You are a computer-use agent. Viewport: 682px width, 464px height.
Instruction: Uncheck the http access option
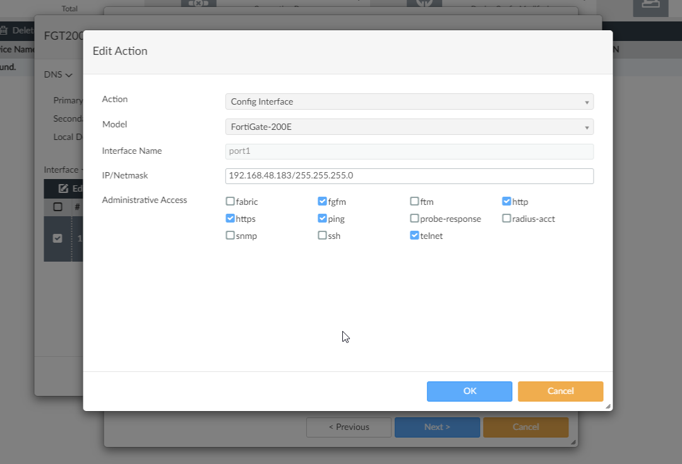(x=507, y=201)
